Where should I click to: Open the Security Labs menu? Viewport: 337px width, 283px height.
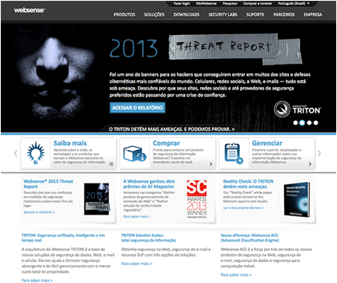tap(223, 15)
